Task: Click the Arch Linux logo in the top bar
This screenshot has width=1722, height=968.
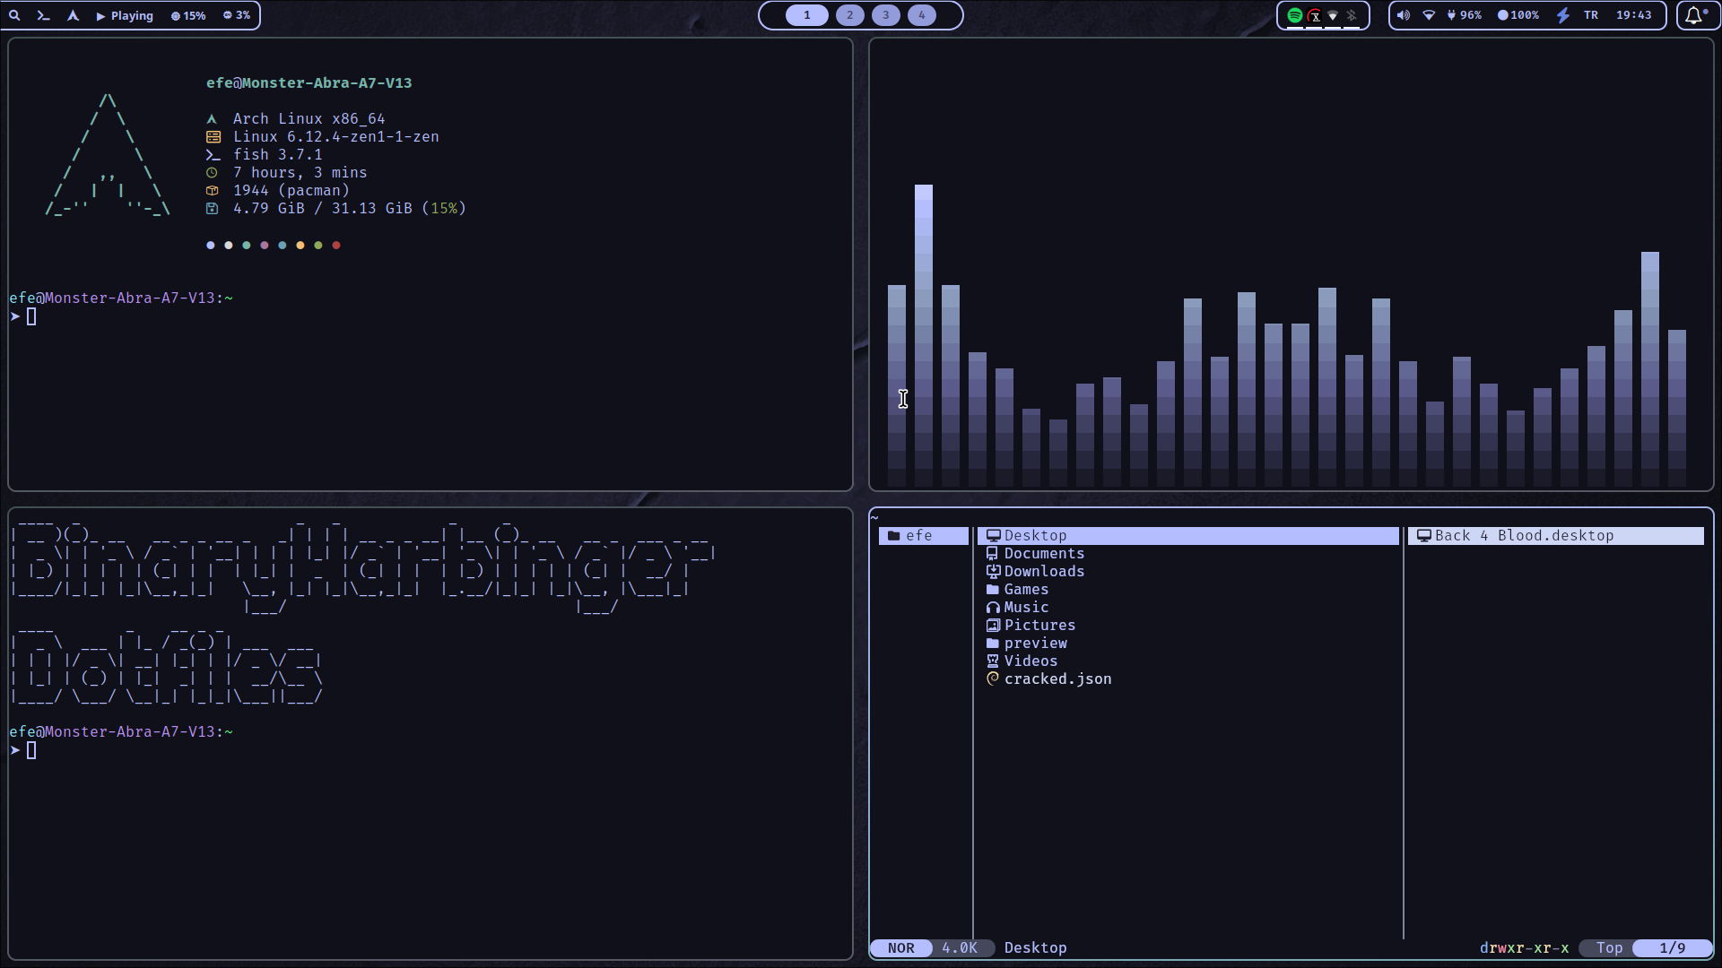Action: [x=74, y=15]
